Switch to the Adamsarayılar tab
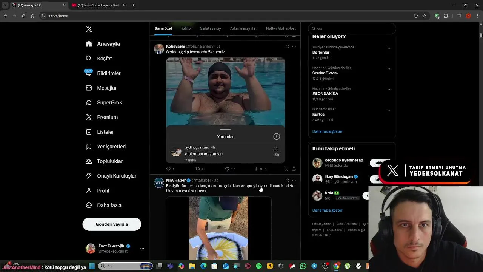Viewport: 483px width, 272px height. (243, 28)
